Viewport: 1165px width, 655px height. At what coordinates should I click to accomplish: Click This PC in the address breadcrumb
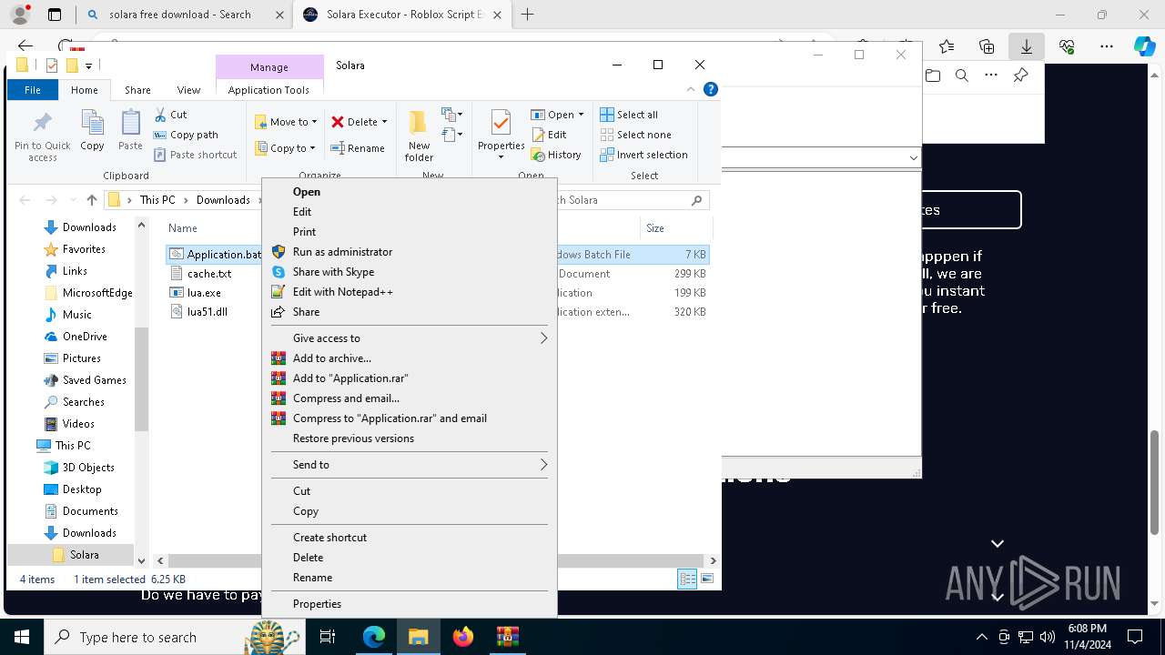coord(157,200)
